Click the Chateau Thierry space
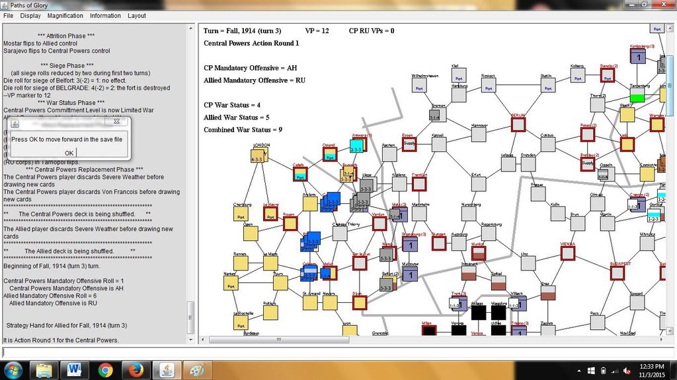Viewport: 677px width, 380px height. 340,234
